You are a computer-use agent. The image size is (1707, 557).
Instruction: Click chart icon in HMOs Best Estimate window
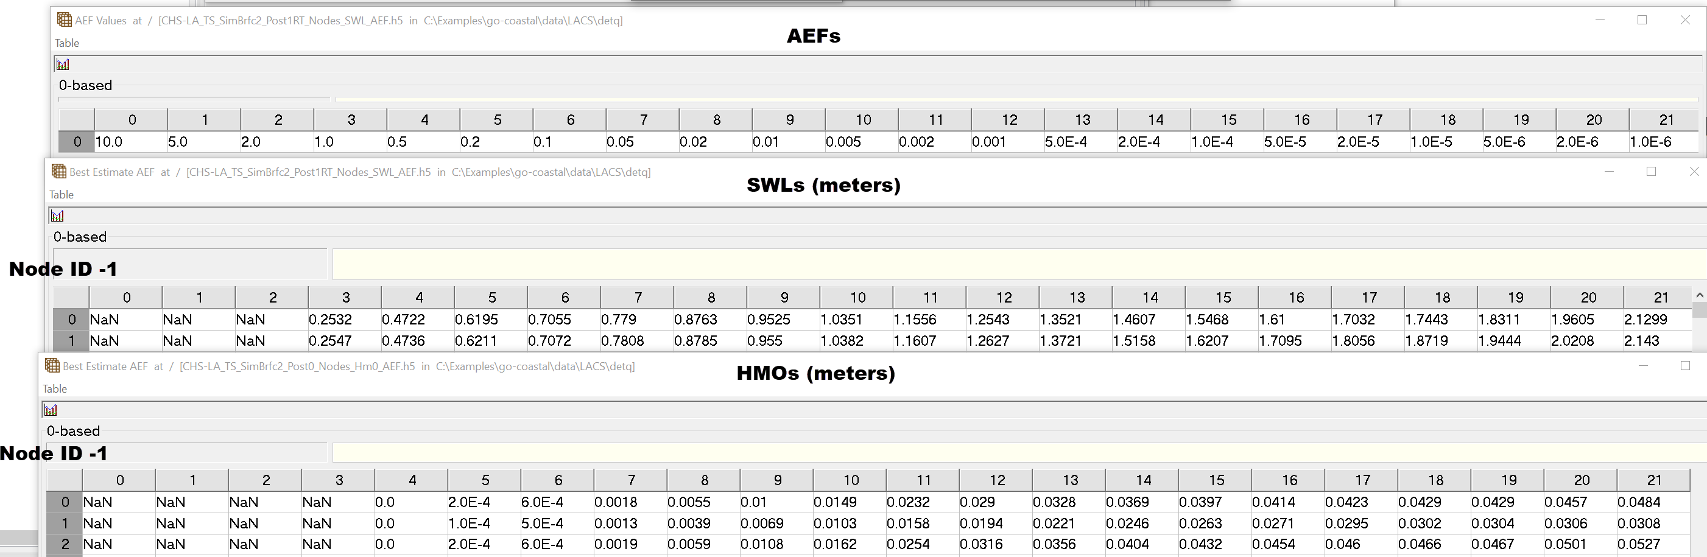[x=51, y=410]
